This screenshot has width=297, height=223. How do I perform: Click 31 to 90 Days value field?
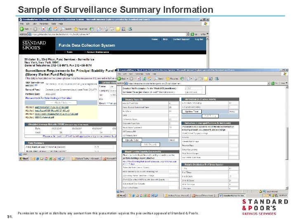pyautogui.click(x=233, y=180)
